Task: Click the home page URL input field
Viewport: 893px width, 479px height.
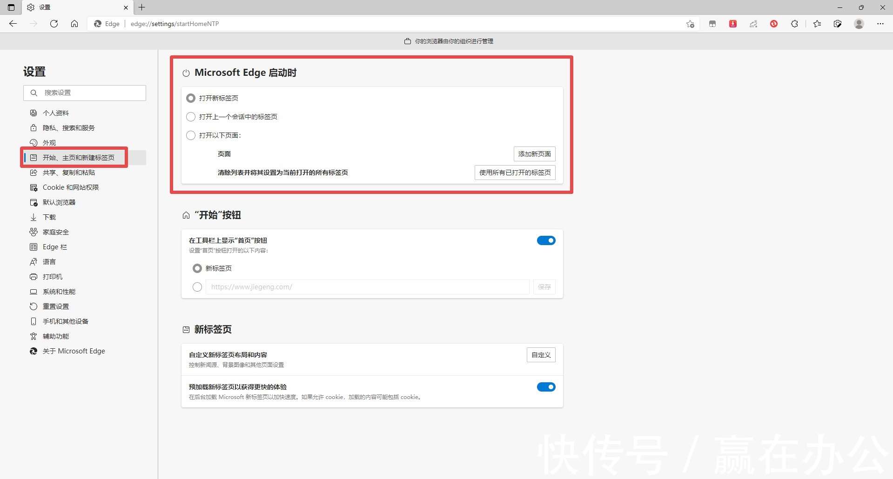Action: coord(368,287)
